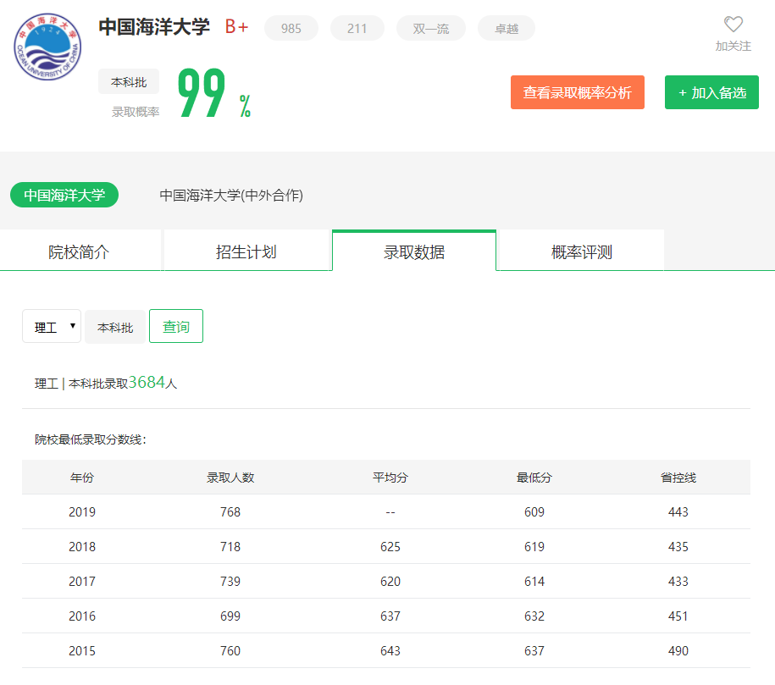Viewport: 775px width, 685px height.
Task: Select the 2016 year row cell
Action: tap(82, 616)
